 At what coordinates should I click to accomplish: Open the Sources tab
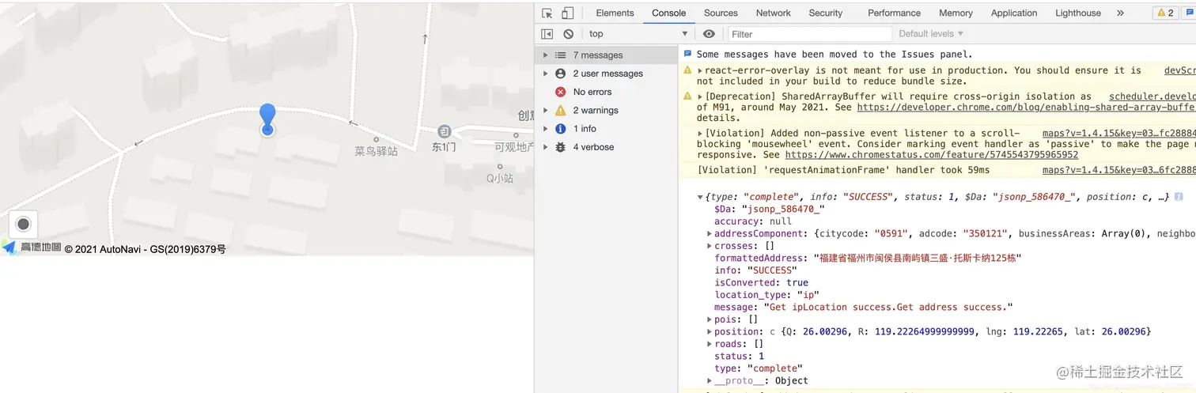coord(721,13)
